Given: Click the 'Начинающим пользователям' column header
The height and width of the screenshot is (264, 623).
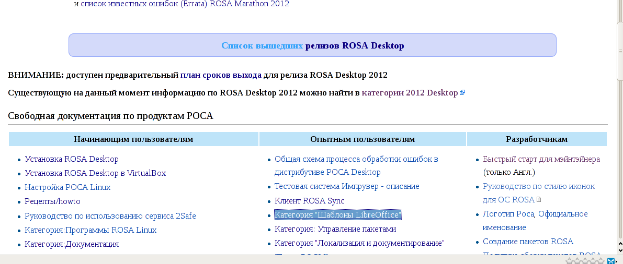Looking at the screenshot, I should coord(133,139).
